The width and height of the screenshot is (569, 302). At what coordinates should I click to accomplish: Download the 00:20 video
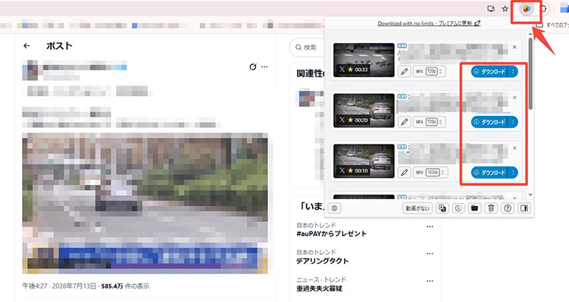(489, 122)
